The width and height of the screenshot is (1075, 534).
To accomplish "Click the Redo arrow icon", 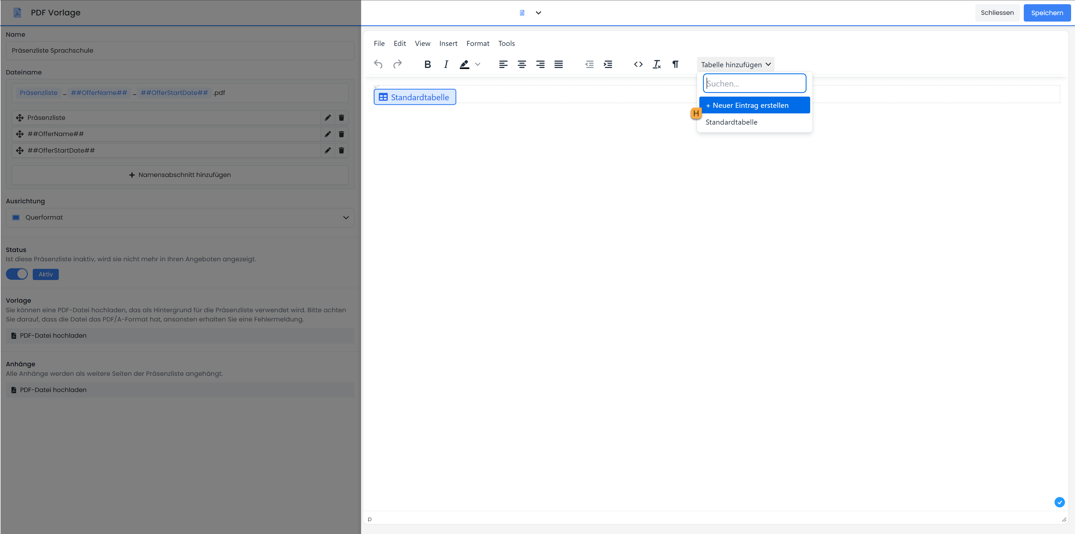I will [397, 64].
